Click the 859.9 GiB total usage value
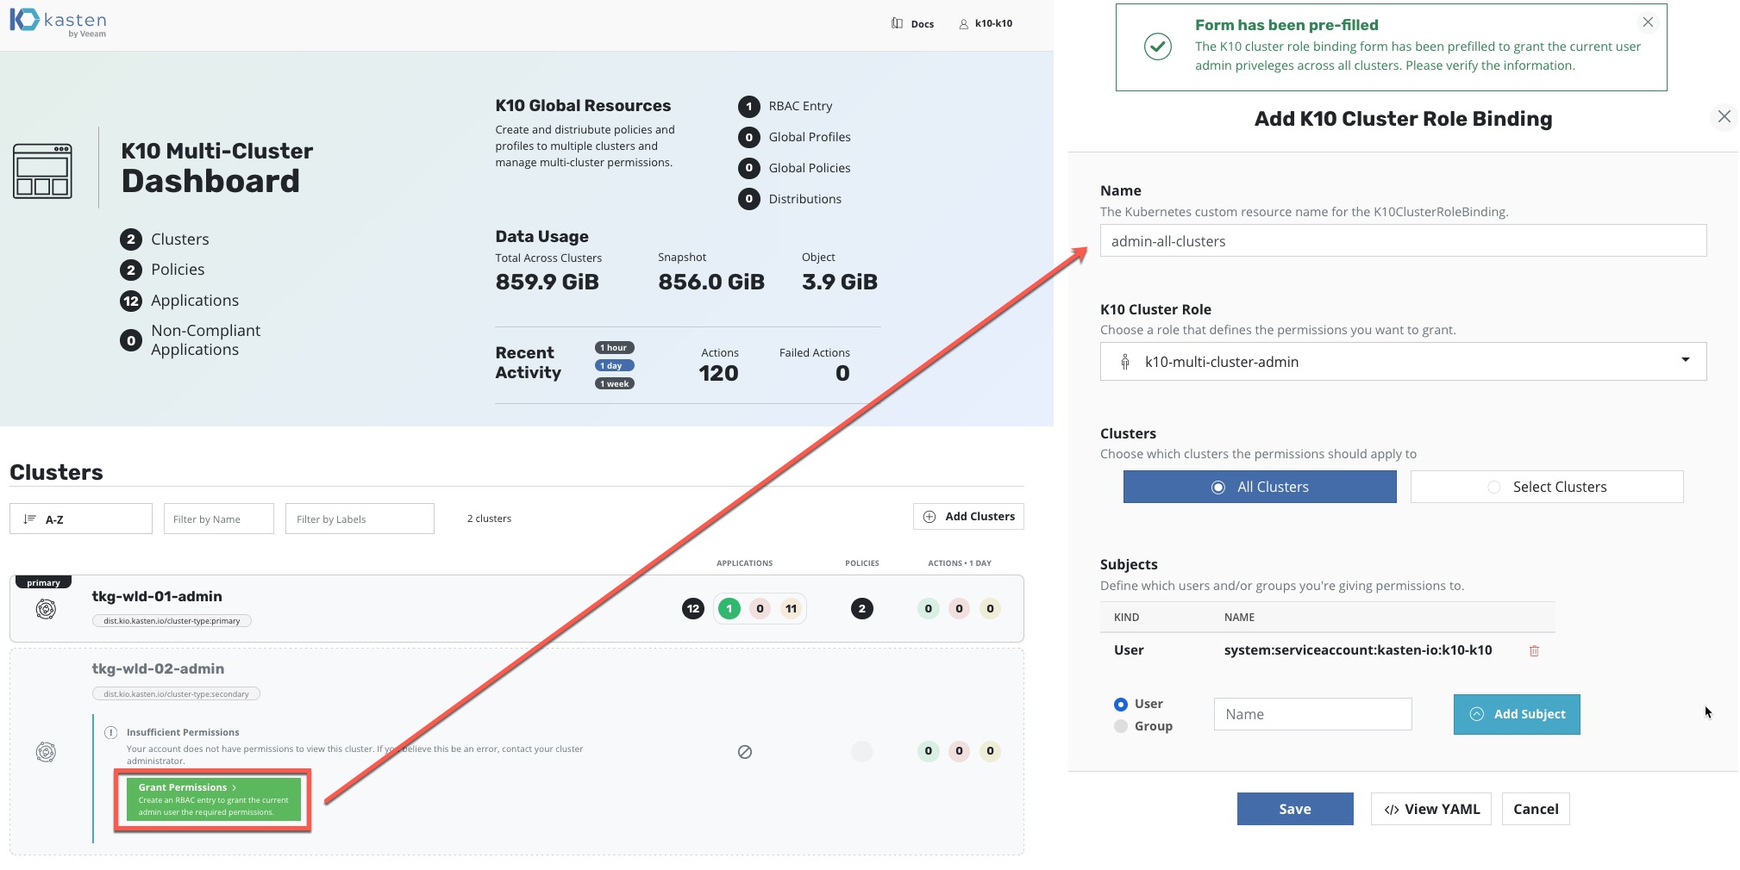Viewport: 1740px width, 870px height. 547,282
